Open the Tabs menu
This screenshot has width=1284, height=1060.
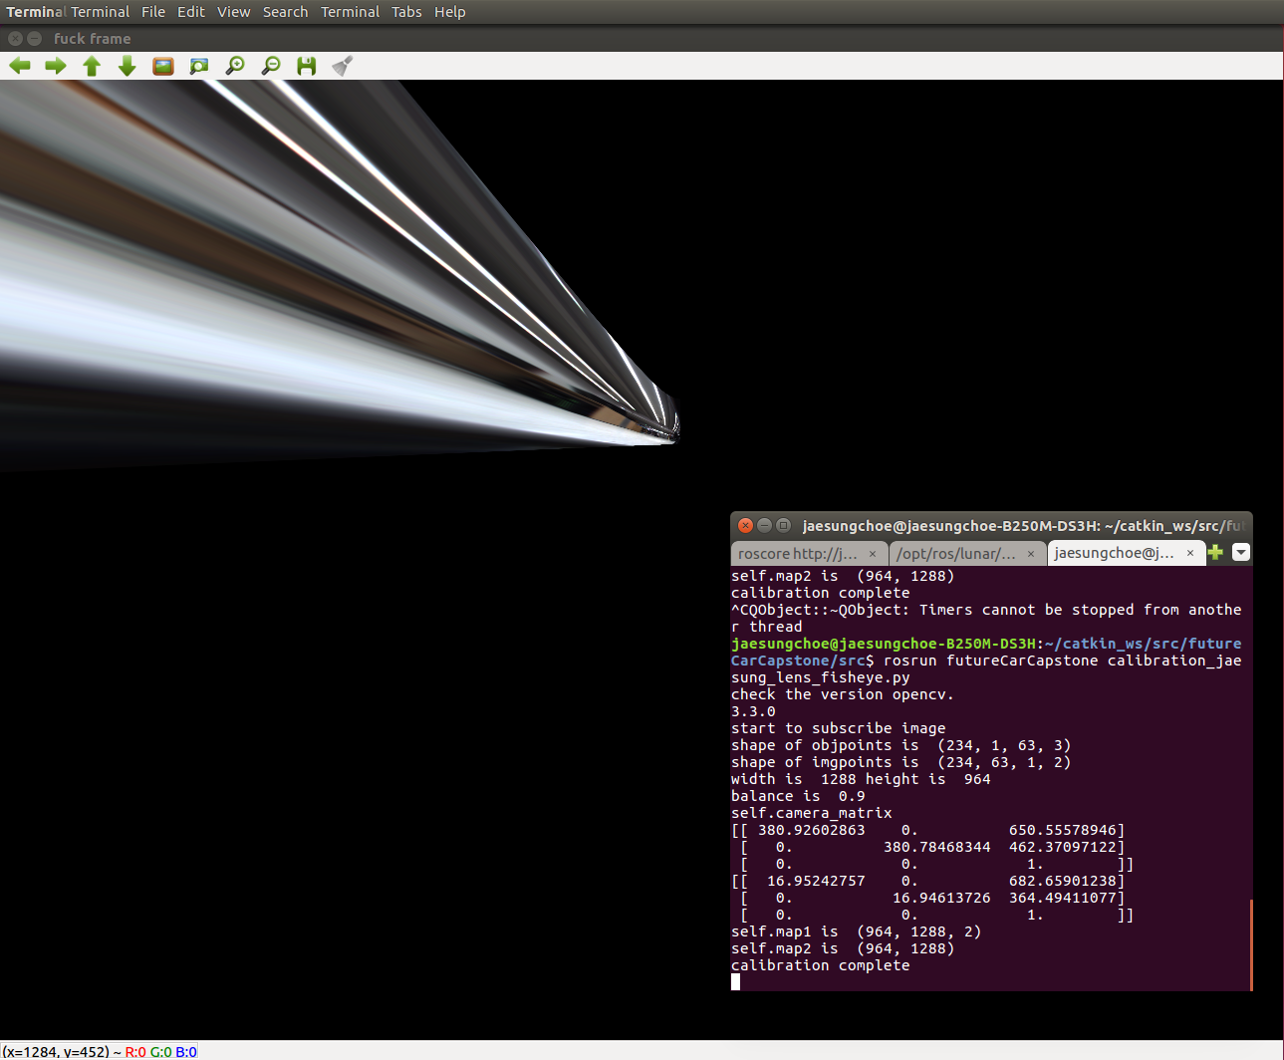point(406,11)
